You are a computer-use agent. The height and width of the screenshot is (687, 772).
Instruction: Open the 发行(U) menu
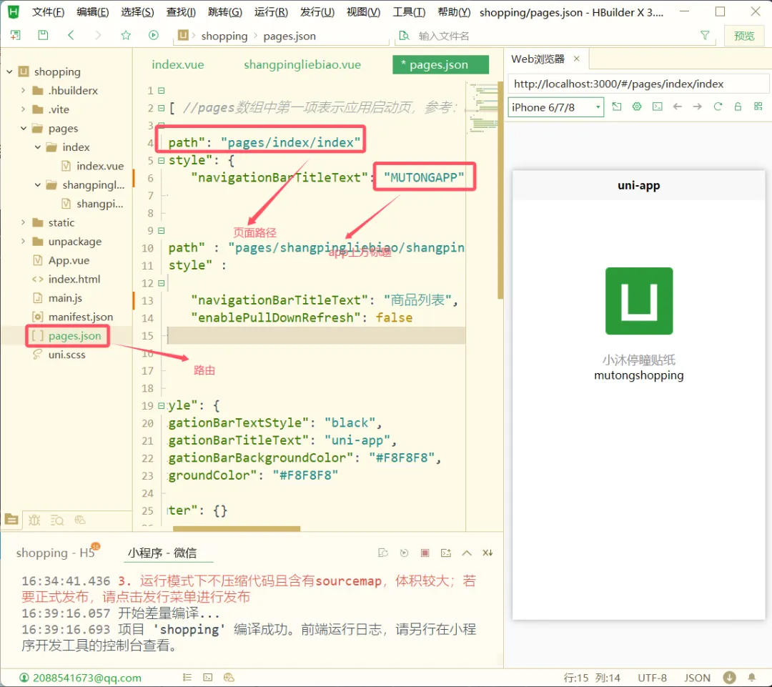(317, 12)
